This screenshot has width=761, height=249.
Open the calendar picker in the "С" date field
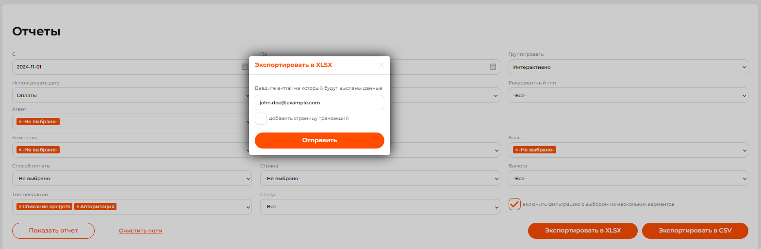coord(245,67)
